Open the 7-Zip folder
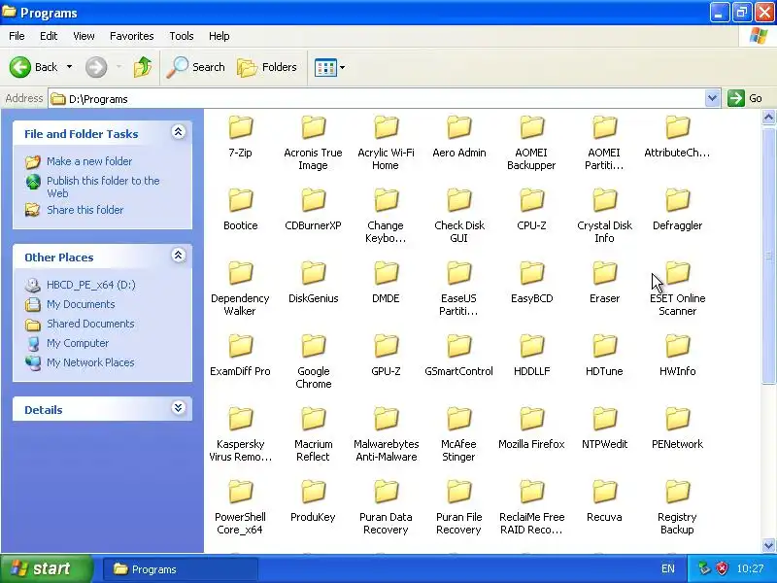The image size is (777, 583). [240, 137]
